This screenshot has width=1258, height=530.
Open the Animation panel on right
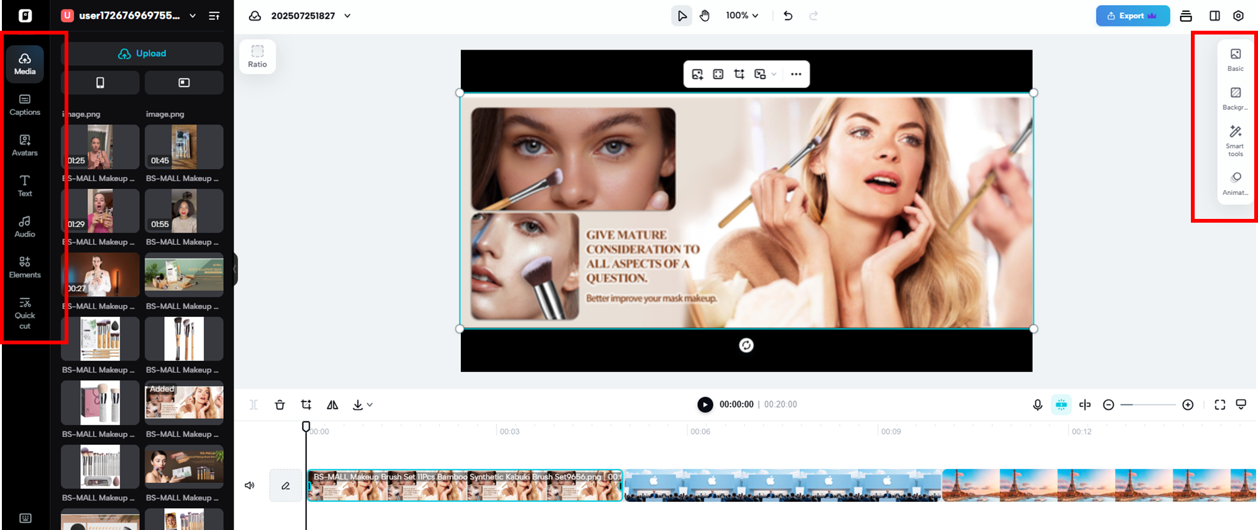[x=1235, y=184]
